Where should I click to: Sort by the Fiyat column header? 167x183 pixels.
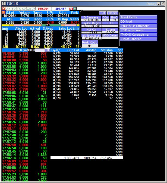56,50
